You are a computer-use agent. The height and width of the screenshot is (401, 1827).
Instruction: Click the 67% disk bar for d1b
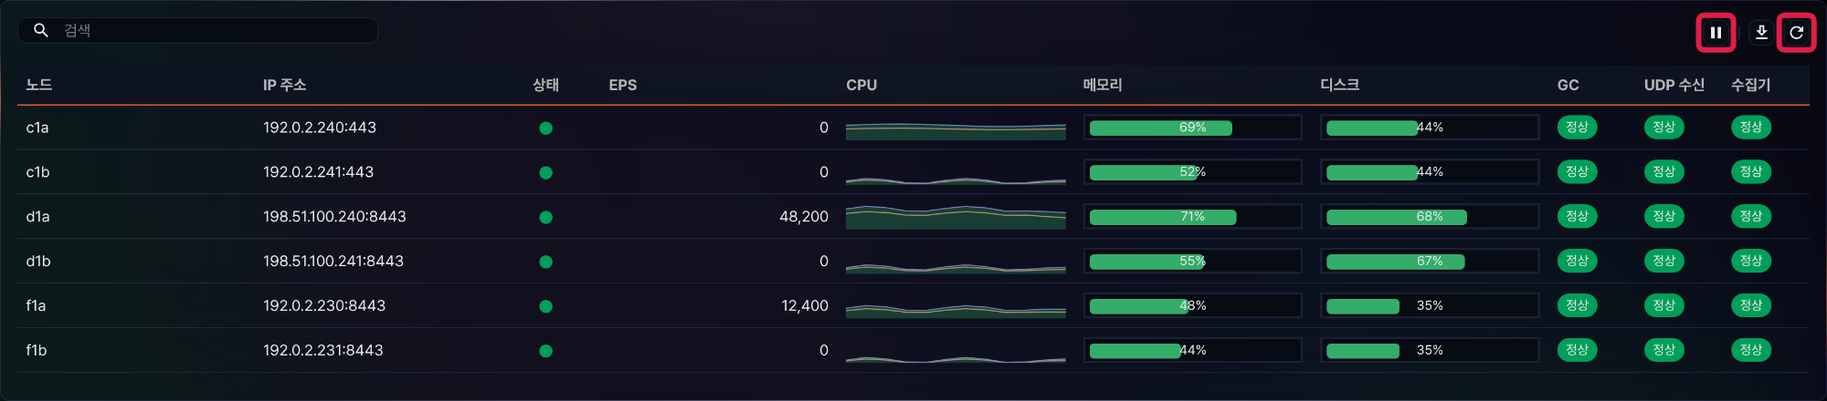(x=1430, y=262)
